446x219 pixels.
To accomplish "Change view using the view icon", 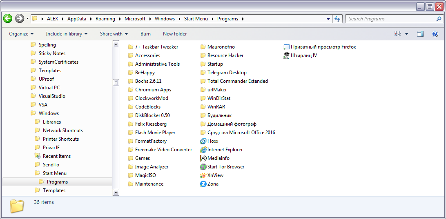I will pyautogui.click(x=397, y=34).
